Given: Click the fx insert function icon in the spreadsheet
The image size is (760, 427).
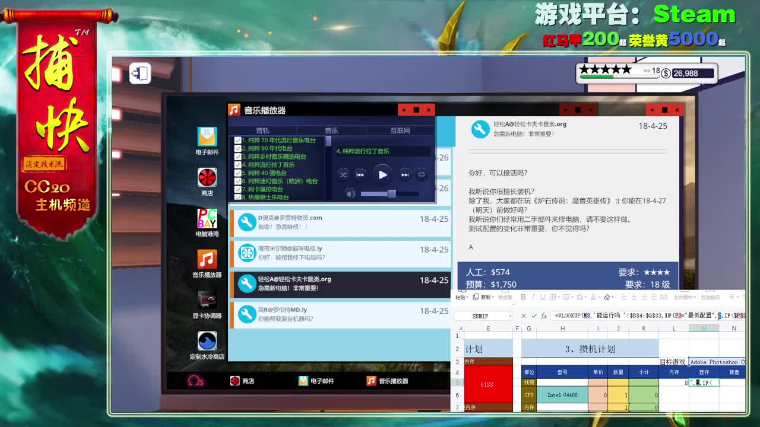Looking at the screenshot, I should [544, 316].
